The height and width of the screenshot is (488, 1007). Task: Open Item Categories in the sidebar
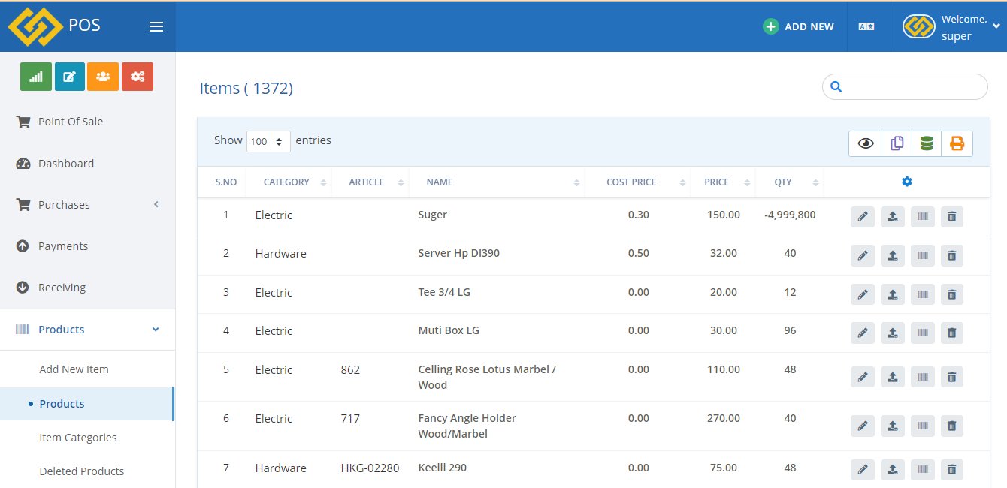click(78, 438)
